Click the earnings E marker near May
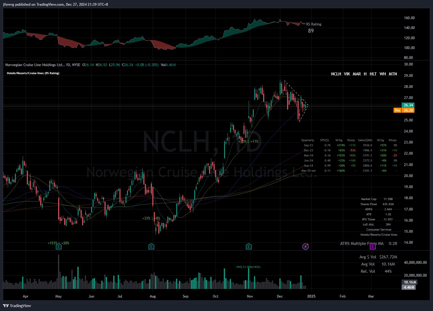The image size is (433, 311). click(x=59, y=246)
